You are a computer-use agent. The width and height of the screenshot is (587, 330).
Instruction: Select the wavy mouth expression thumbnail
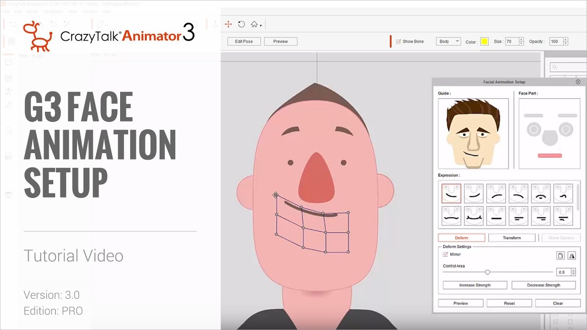[451, 216]
